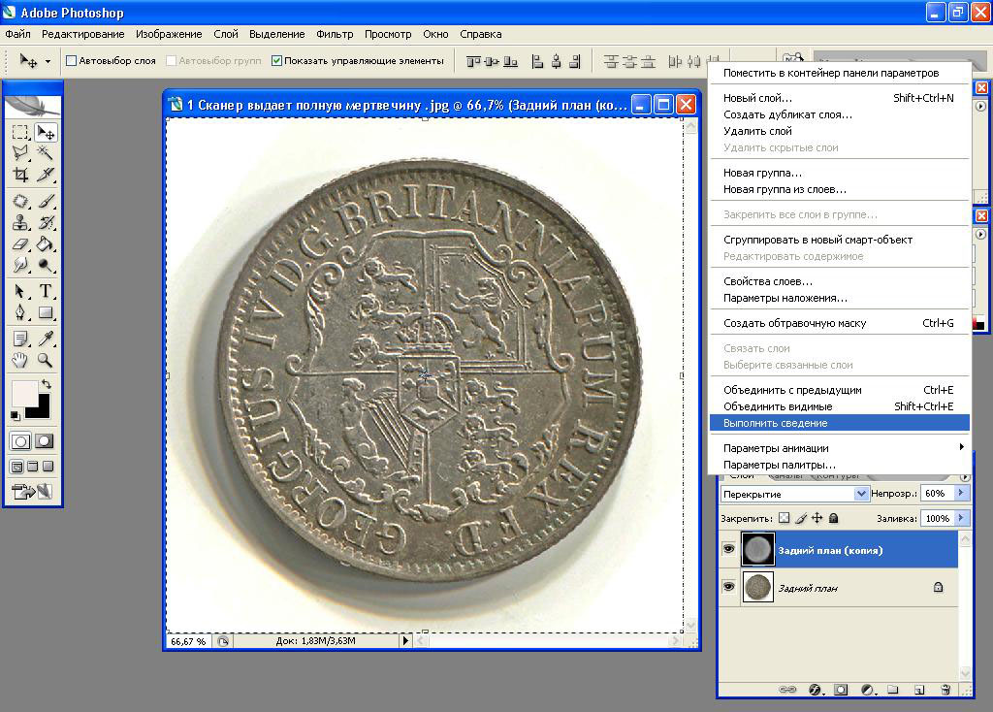Screen dimensions: 993x712
Task: Align left edges in options bar
Action: coord(537,61)
